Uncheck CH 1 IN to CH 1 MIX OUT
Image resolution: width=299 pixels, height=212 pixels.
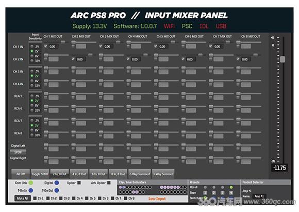(45, 46)
